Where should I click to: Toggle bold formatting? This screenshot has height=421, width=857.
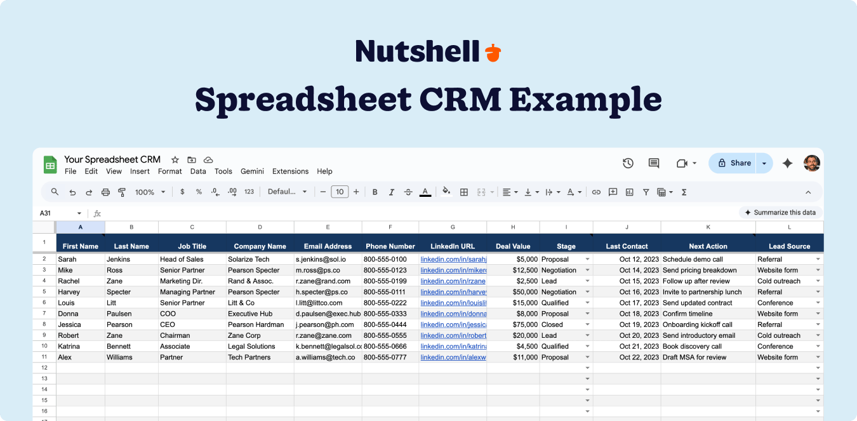375,192
